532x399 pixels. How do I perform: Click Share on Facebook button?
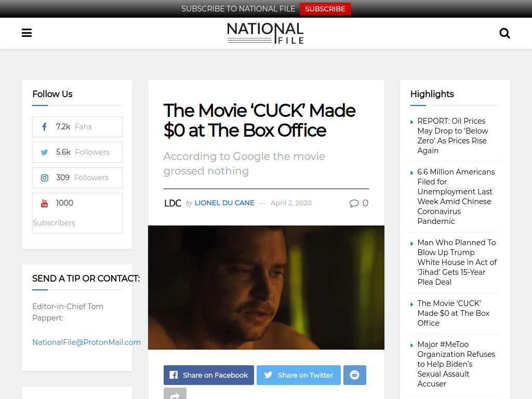209,375
